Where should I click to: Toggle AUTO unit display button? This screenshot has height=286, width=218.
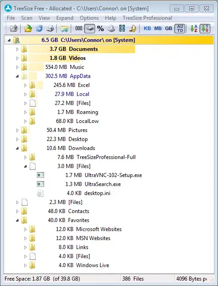click(180, 29)
